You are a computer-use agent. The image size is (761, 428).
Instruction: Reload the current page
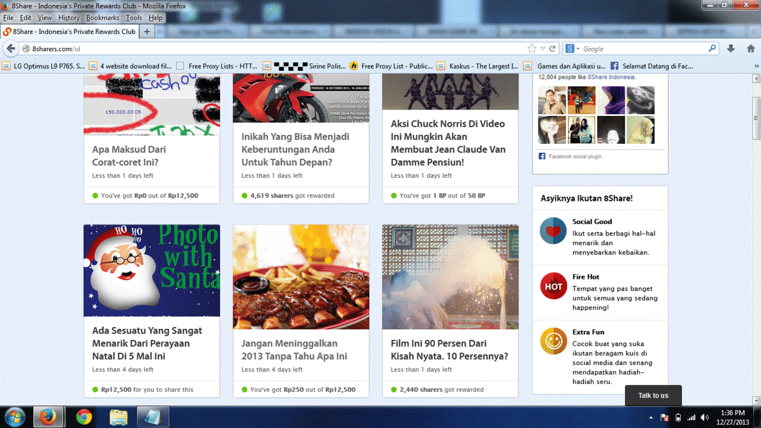point(552,49)
